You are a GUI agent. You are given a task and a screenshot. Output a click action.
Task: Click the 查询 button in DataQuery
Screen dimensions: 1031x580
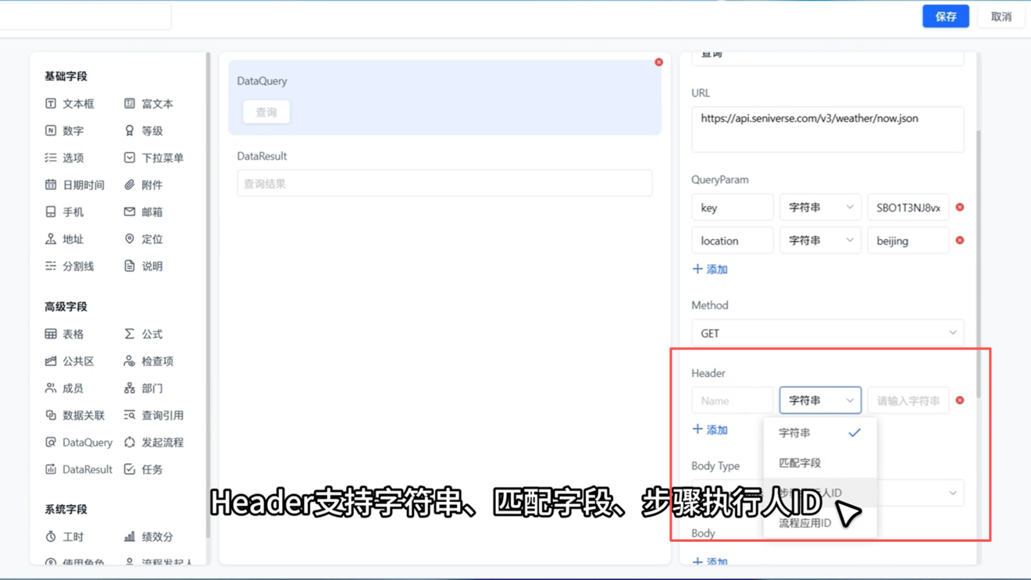point(266,112)
